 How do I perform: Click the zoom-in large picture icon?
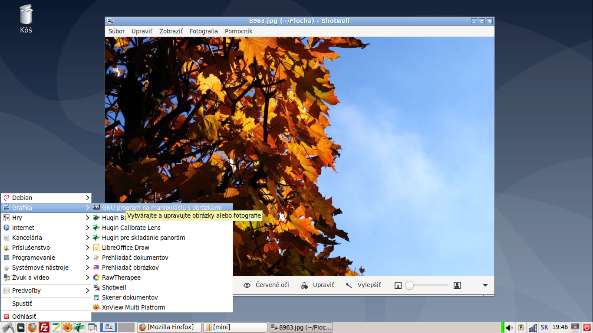click(x=457, y=285)
